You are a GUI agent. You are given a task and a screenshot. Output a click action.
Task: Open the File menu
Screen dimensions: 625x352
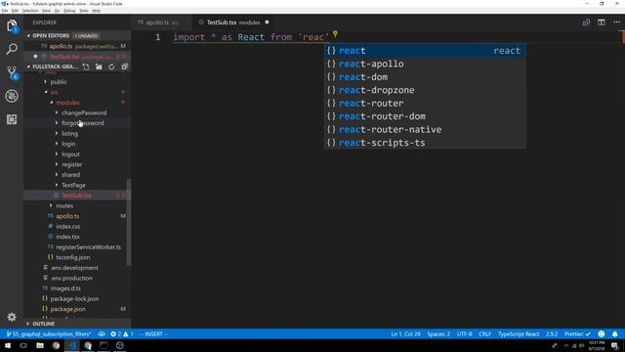(5, 11)
